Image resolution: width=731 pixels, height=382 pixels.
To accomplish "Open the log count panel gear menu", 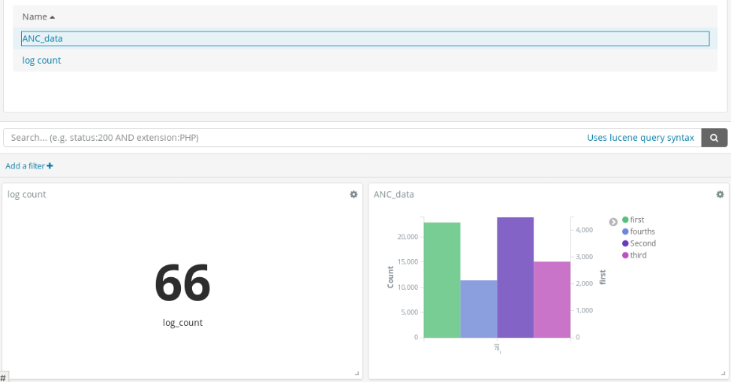I will coord(353,194).
